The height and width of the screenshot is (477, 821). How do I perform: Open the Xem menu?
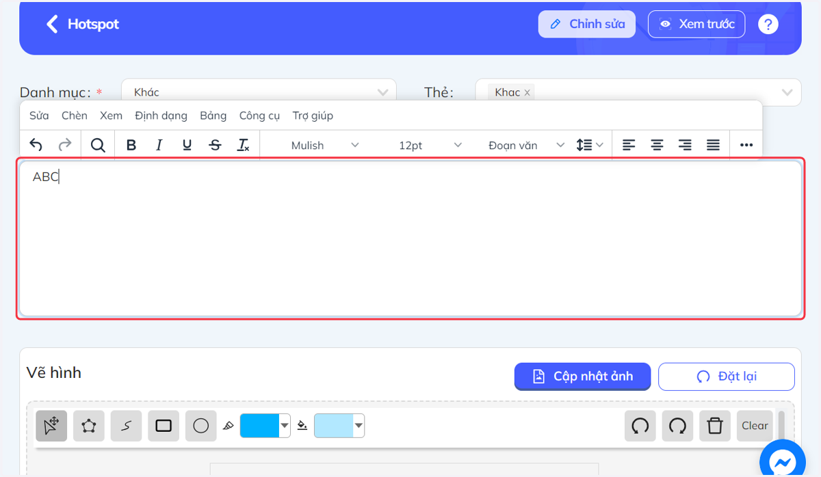(x=111, y=115)
